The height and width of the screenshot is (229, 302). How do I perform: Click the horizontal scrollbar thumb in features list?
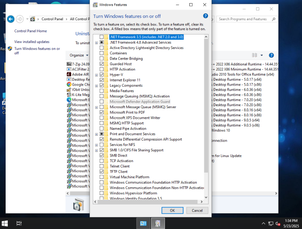tap(147, 202)
